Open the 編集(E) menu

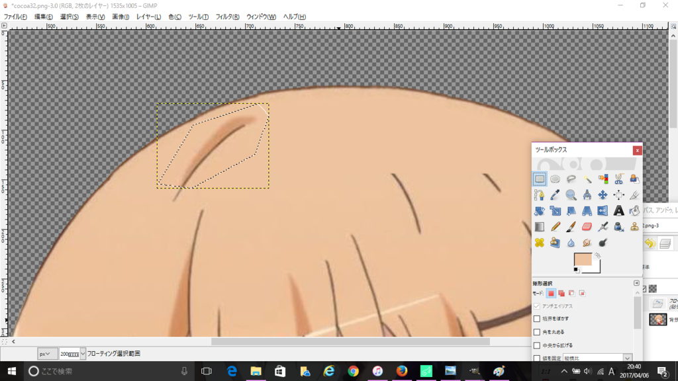tap(43, 17)
